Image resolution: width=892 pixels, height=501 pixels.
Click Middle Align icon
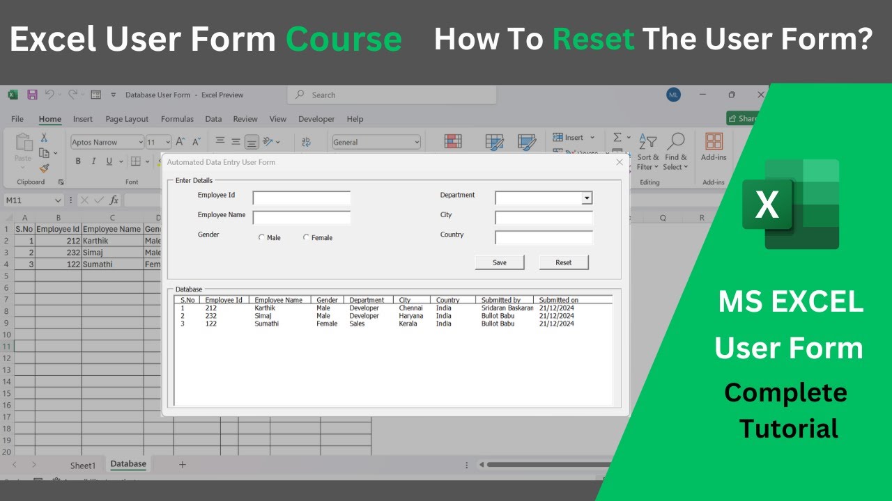pos(236,141)
